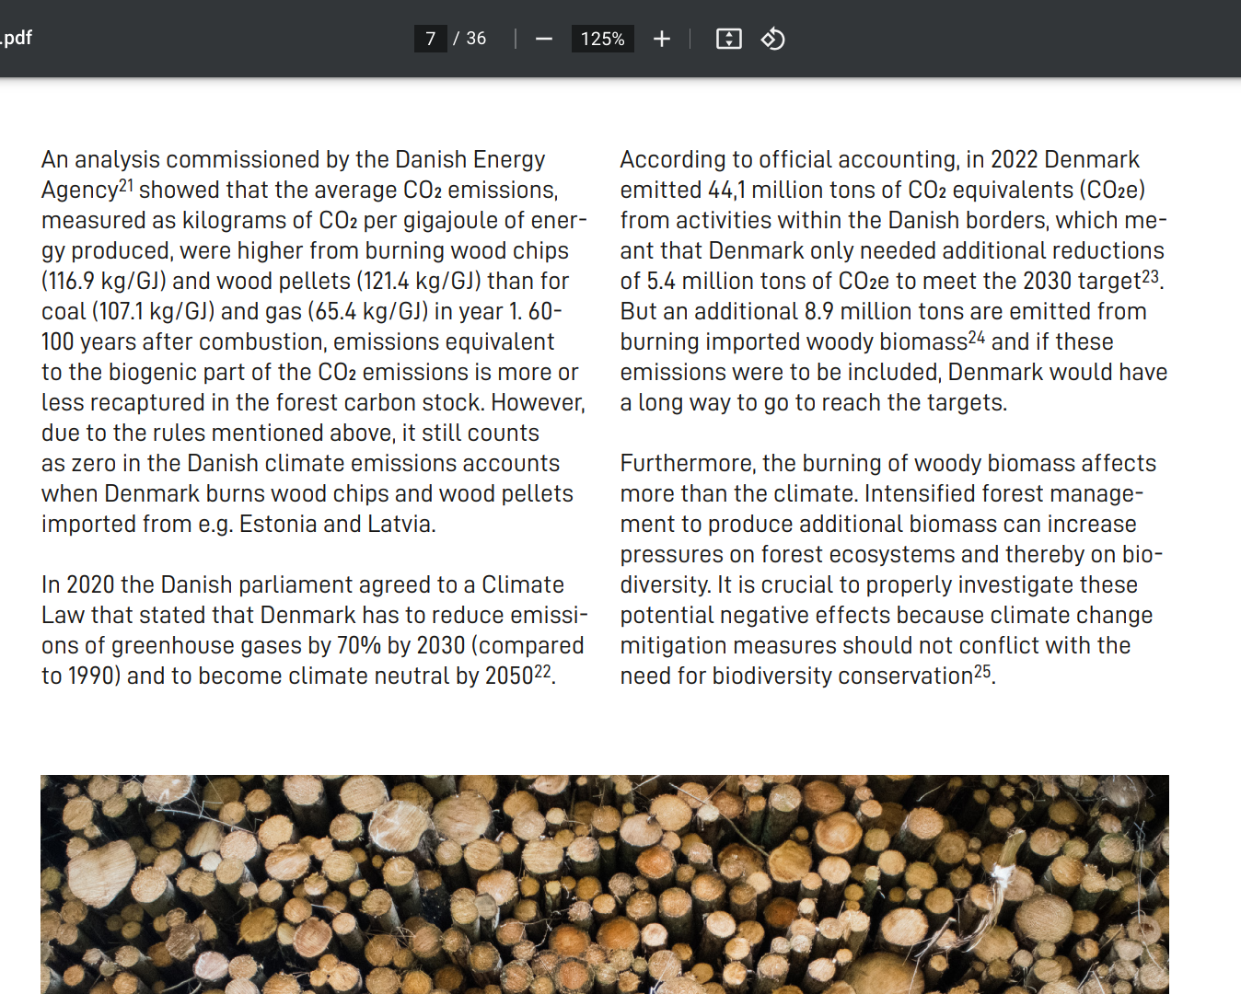Click the 125% zoom level field
Viewport: 1241px width, 994px height.
[x=602, y=39]
